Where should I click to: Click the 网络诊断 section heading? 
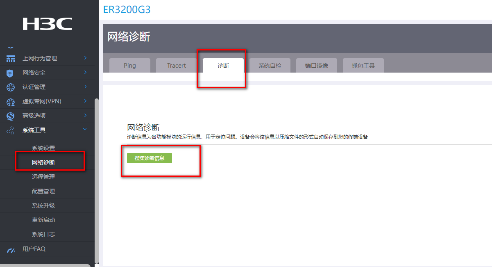[x=143, y=127]
